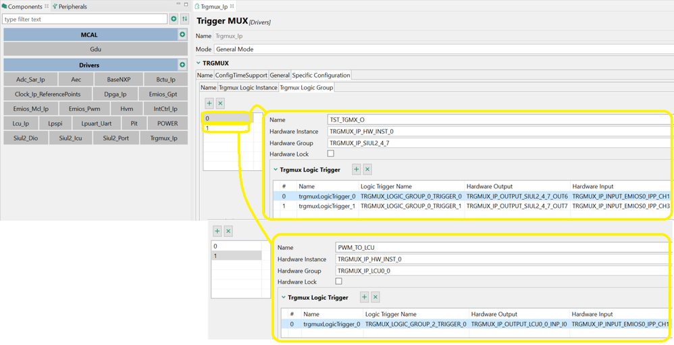
Task: Open the Trgmux Logic Instance tab
Action: pos(248,88)
